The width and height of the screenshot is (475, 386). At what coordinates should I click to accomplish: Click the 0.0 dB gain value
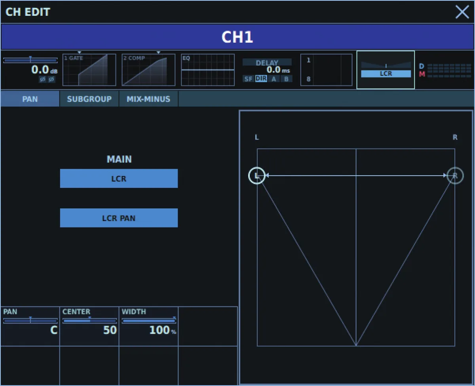coord(44,70)
